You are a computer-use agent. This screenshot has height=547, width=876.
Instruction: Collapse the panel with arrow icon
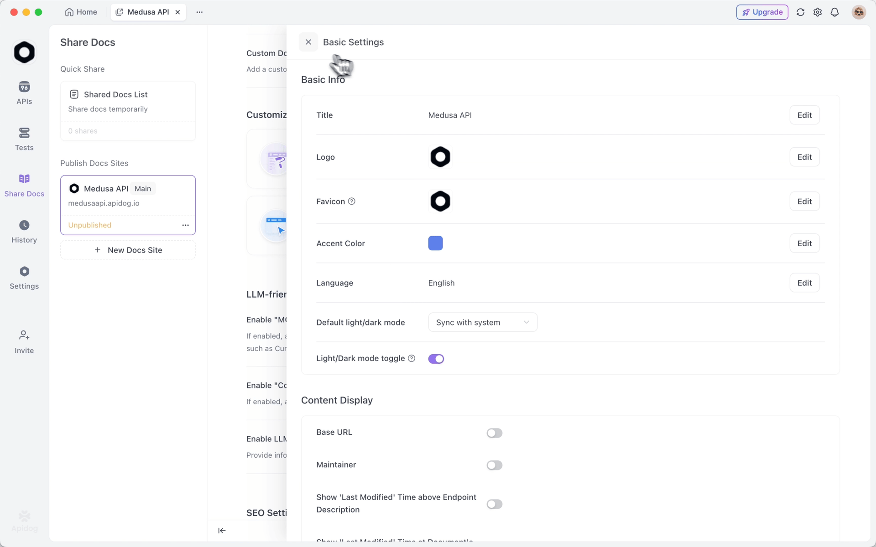(222, 530)
